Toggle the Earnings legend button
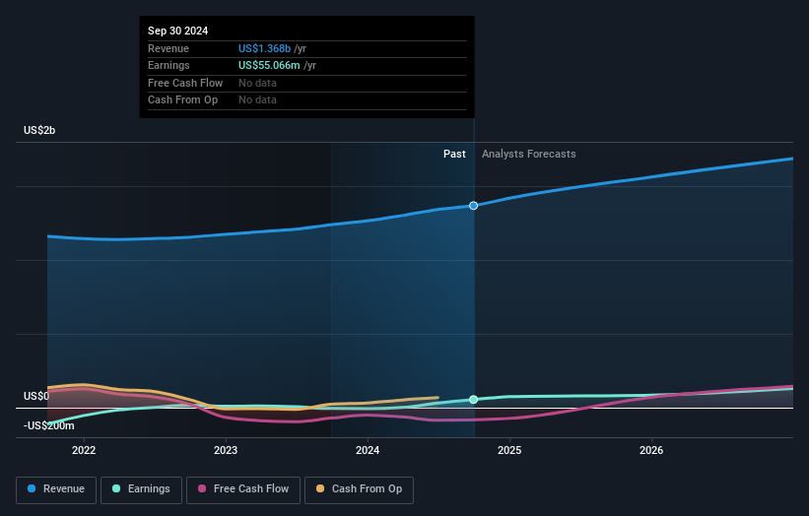This screenshot has width=809, height=516. [x=141, y=489]
